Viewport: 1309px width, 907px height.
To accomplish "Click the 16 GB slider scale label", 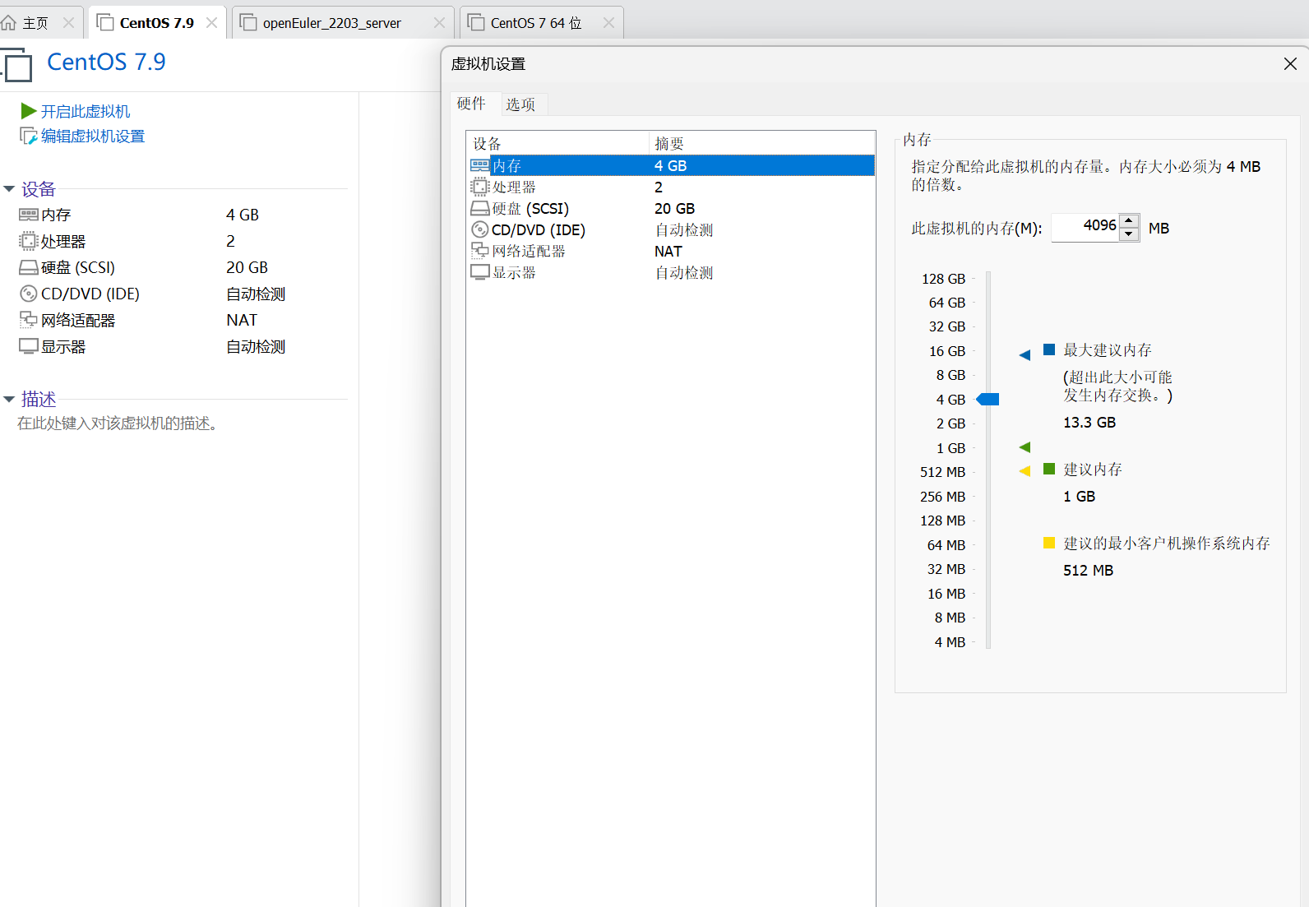I will coord(947,351).
